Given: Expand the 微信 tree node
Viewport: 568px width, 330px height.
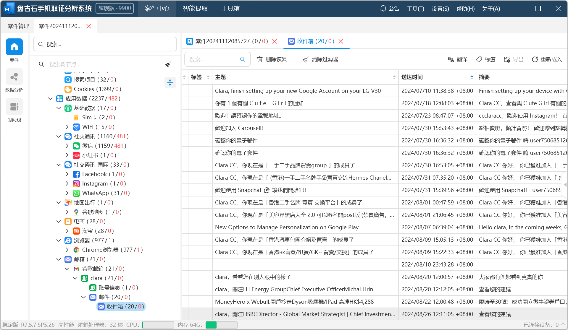Looking at the screenshot, I should click(x=67, y=146).
